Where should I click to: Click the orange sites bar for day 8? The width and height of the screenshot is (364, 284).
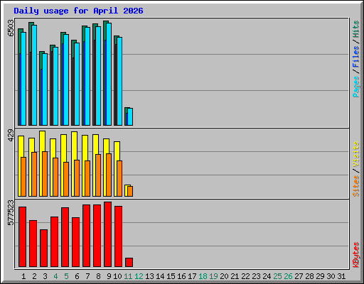98,175
